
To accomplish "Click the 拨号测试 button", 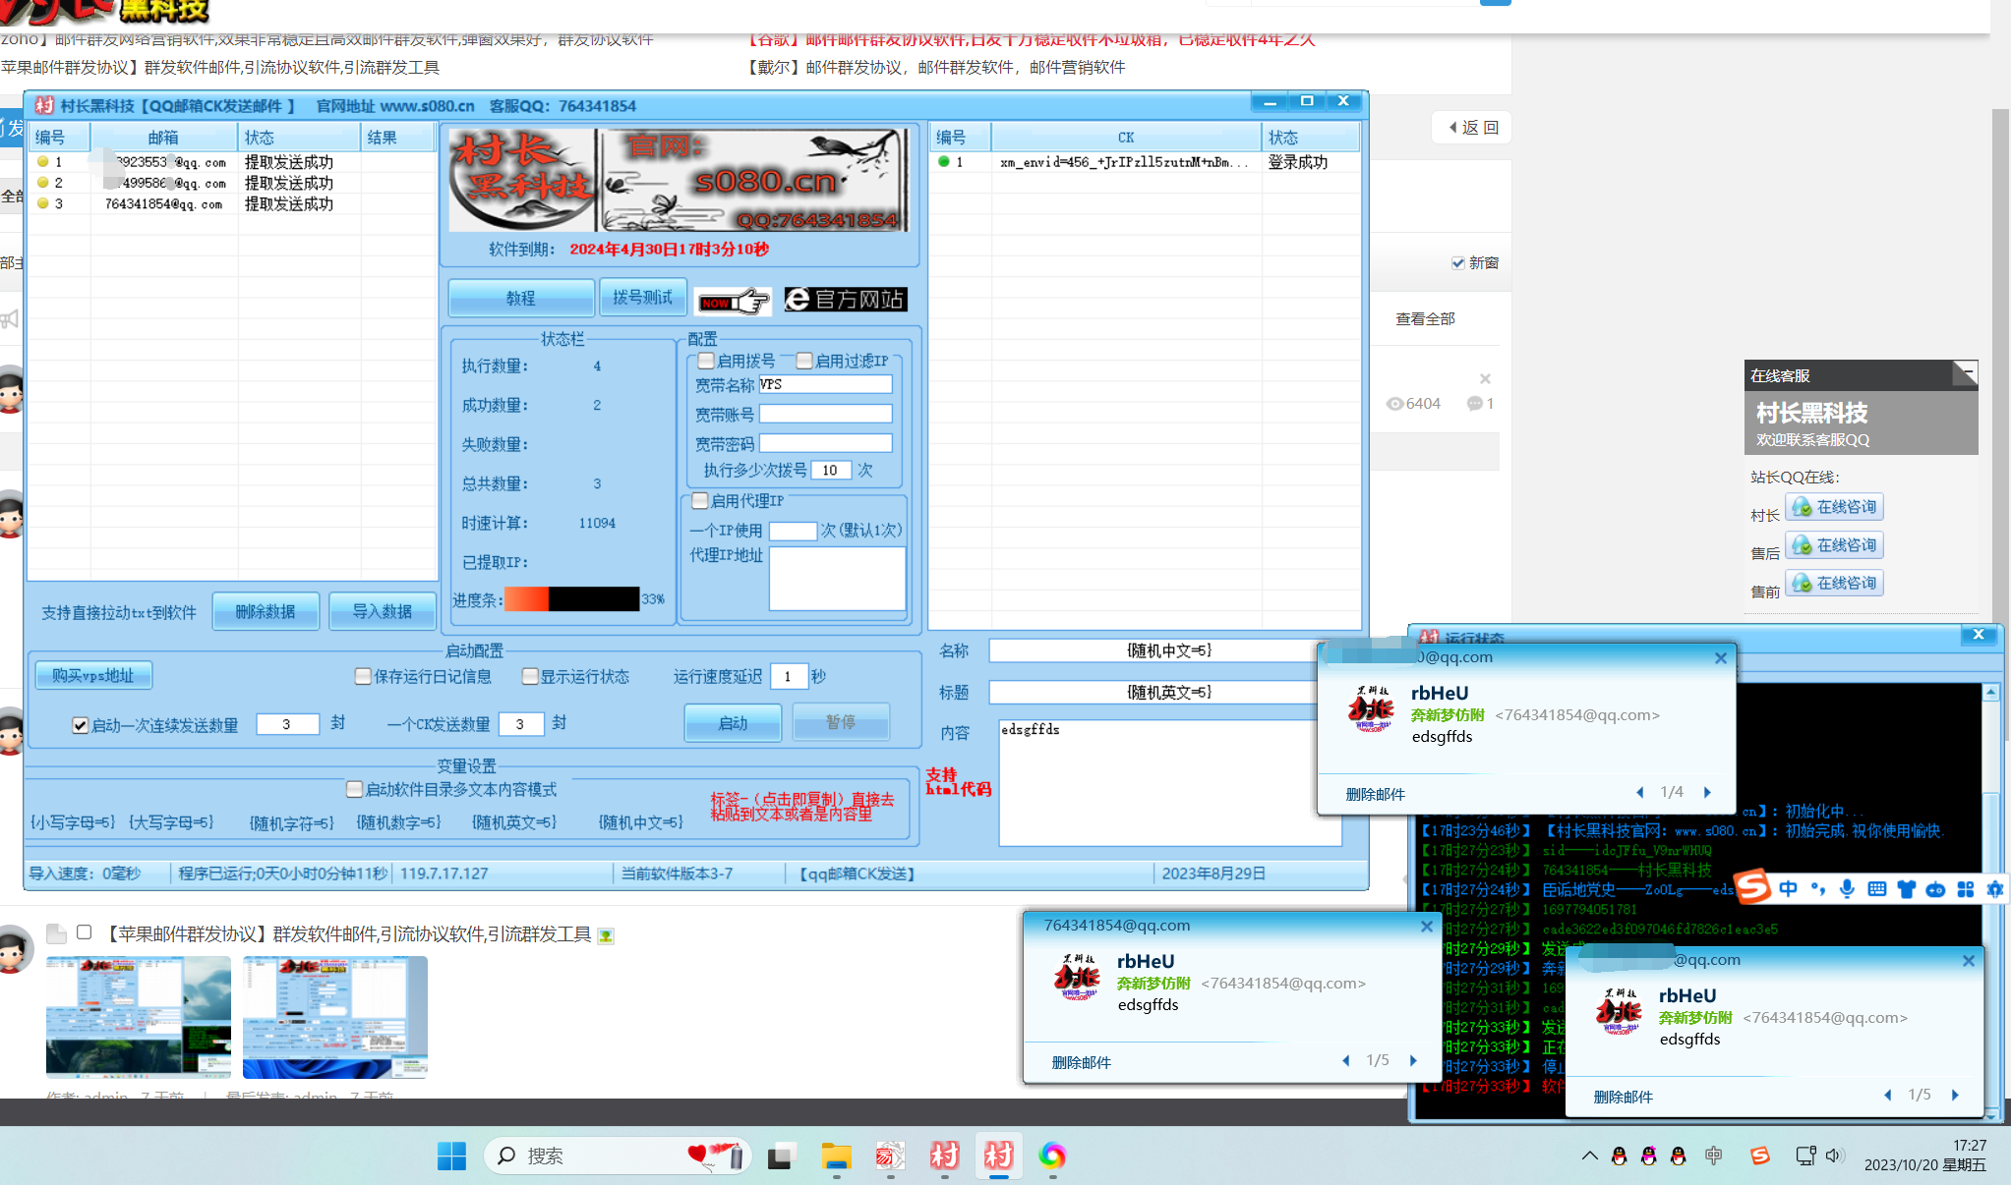I will (x=643, y=298).
